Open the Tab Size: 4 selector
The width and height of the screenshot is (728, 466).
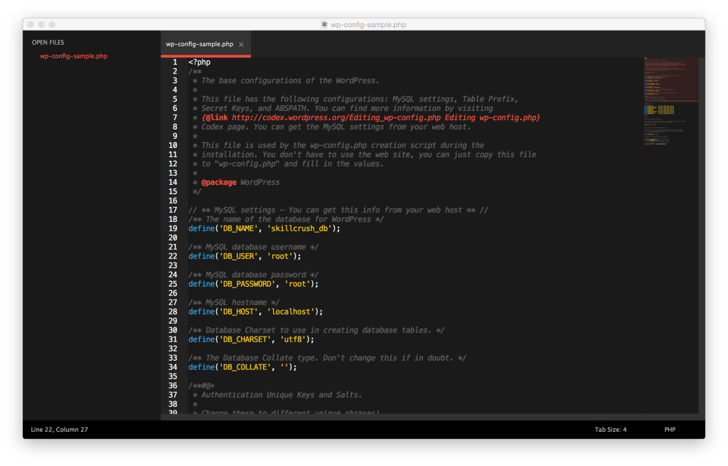[x=611, y=429]
